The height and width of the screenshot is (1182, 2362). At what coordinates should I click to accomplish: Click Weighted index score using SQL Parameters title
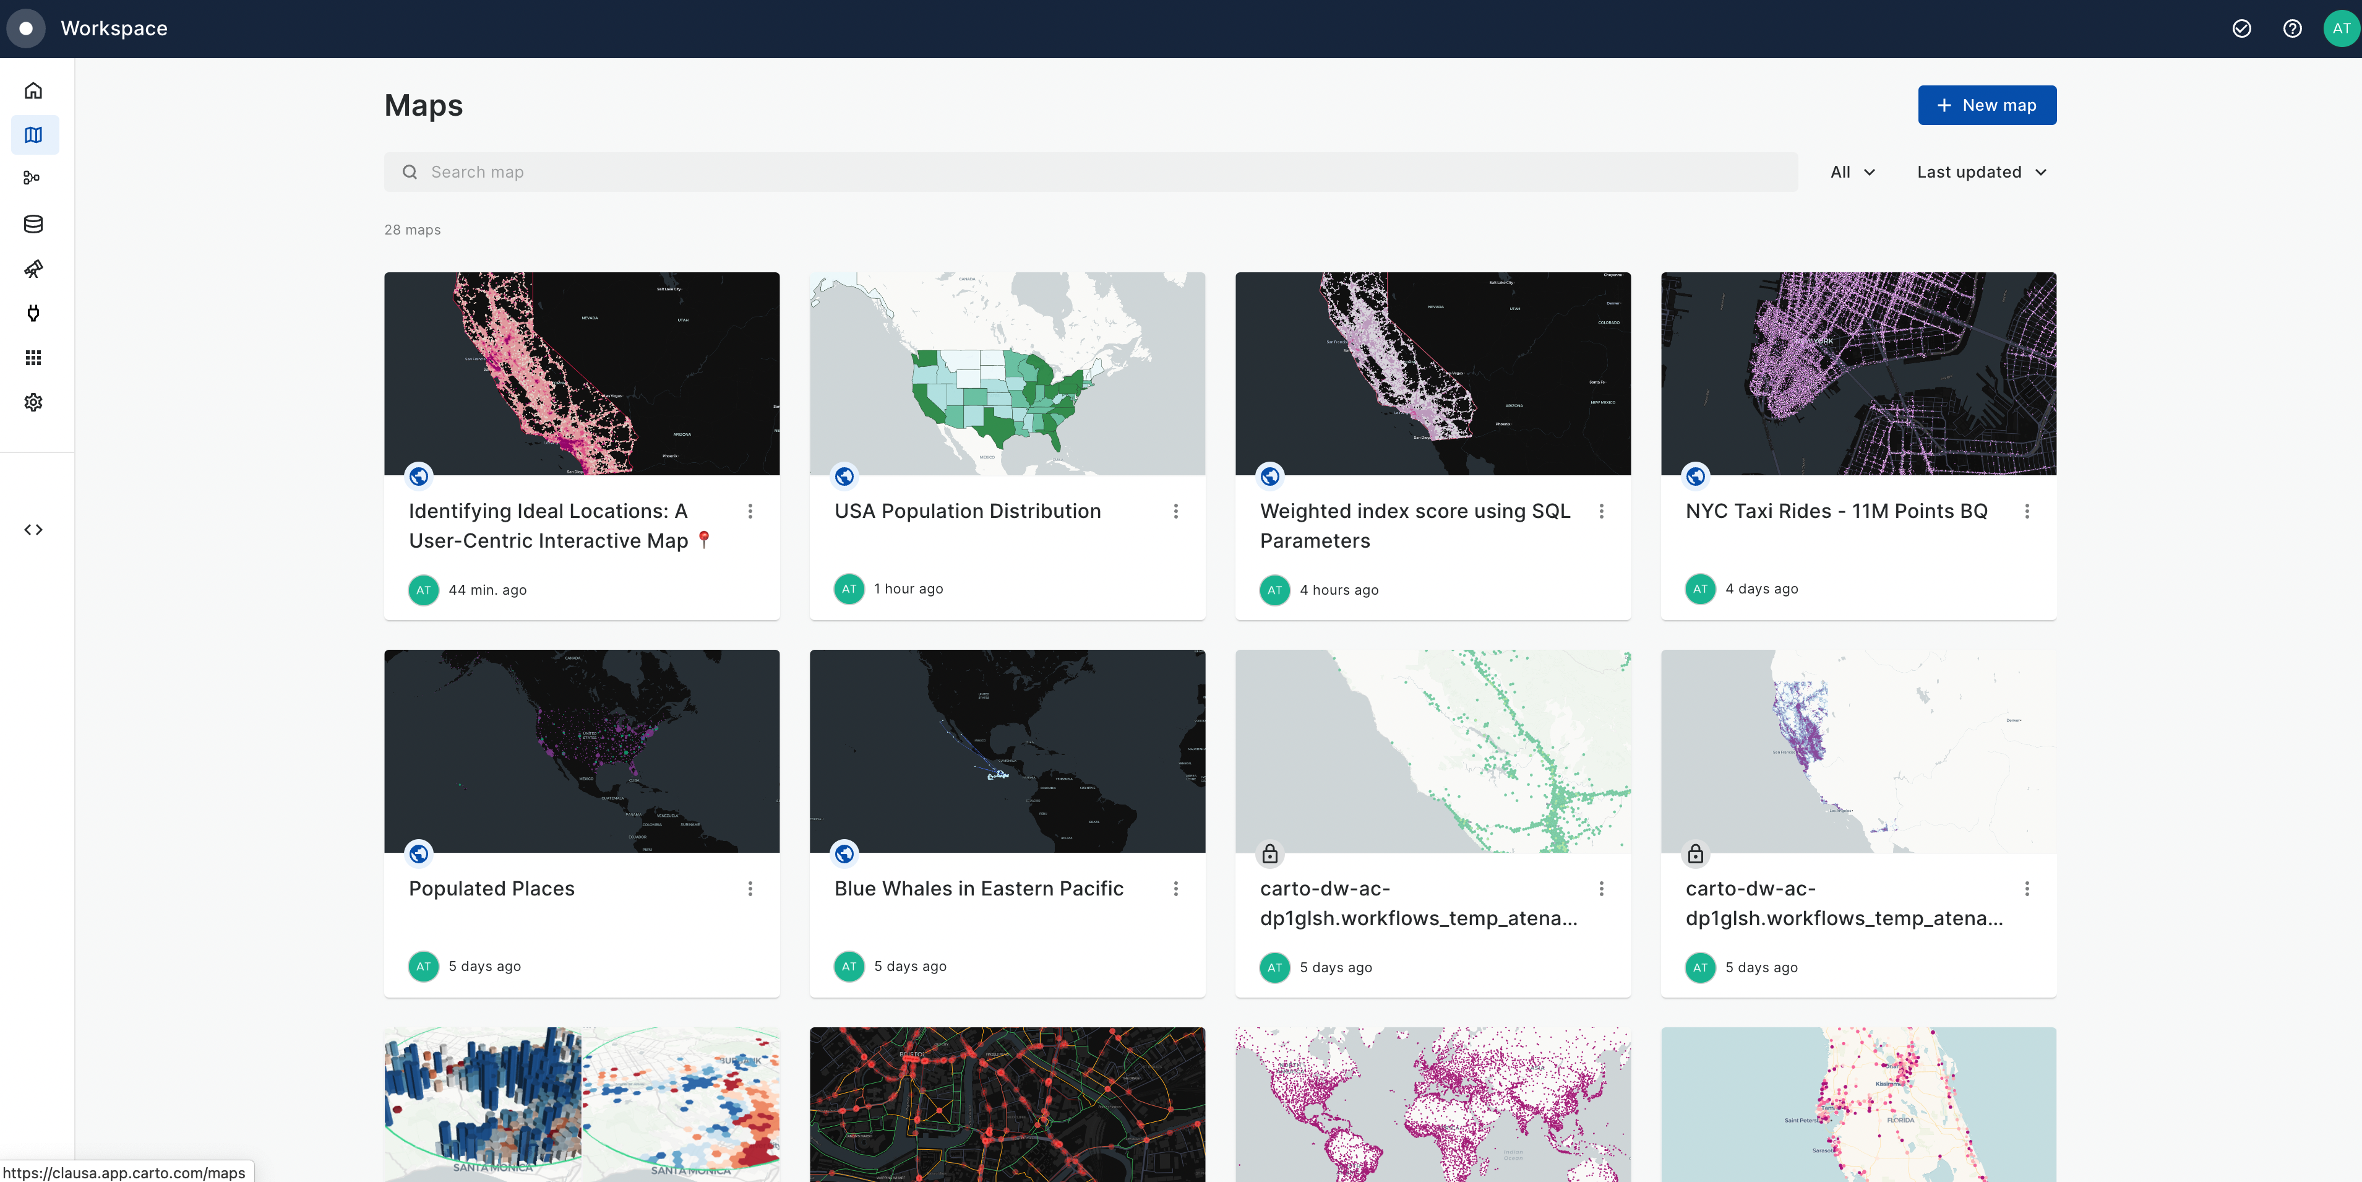tap(1415, 525)
